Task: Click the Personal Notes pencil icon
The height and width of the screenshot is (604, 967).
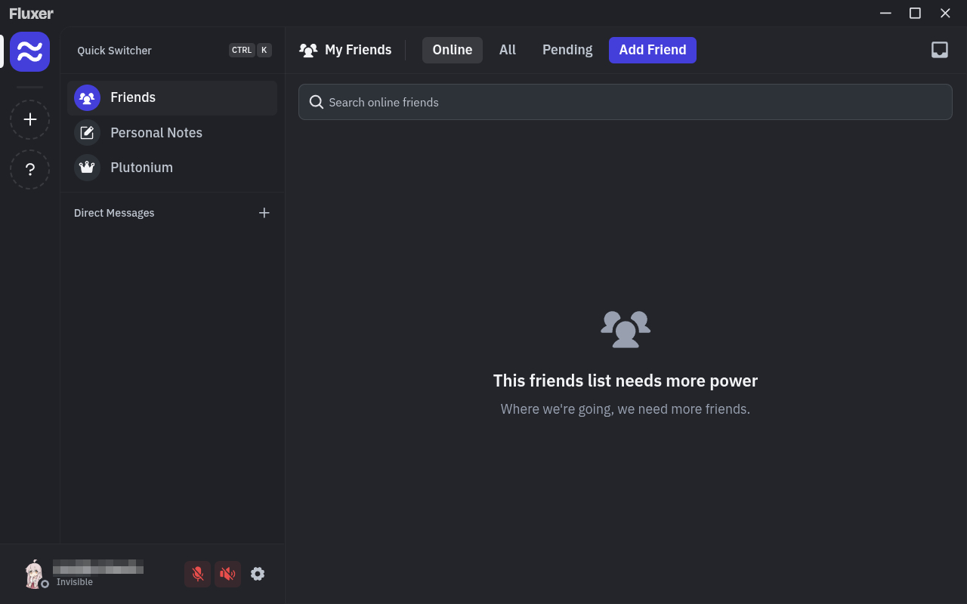Action: pyautogui.click(x=87, y=133)
